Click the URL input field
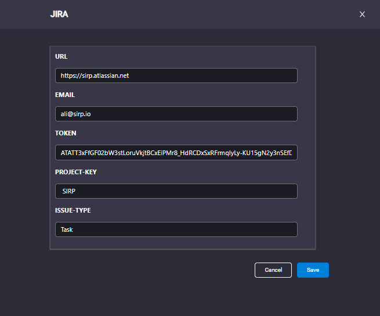The image size is (380, 316). 176,76
